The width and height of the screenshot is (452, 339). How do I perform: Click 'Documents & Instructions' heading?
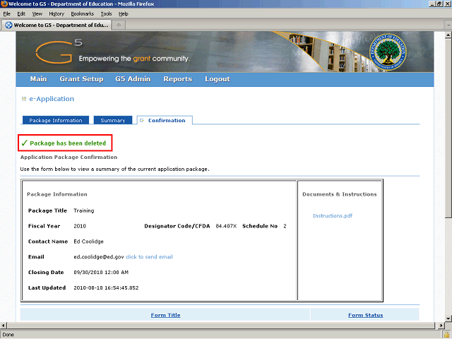pos(339,194)
